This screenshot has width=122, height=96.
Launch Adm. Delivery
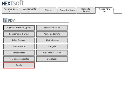[19, 40]
